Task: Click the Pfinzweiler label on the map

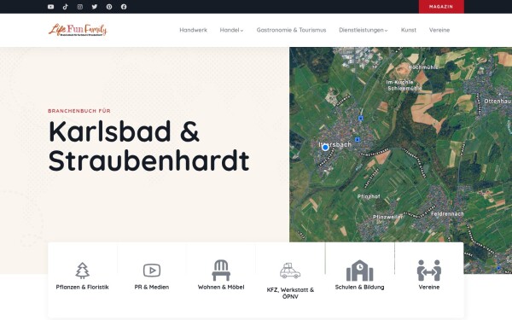Action: click(387, 217)
